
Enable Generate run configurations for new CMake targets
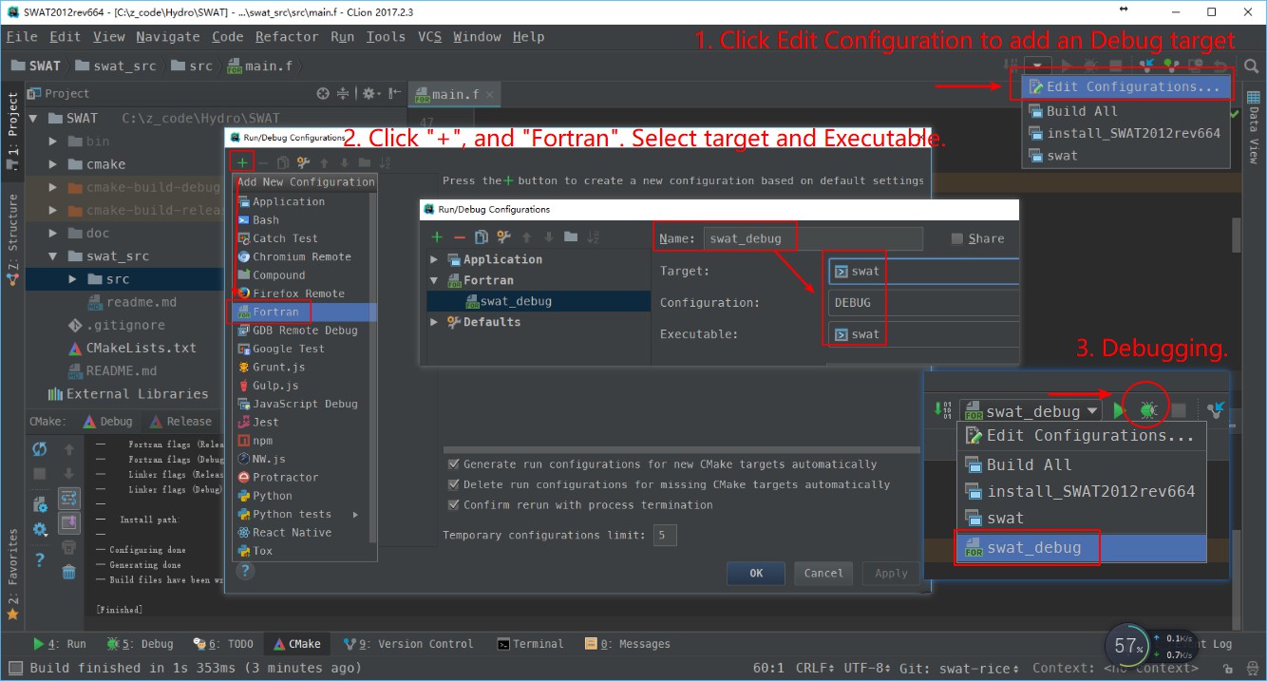pos(454,464)
